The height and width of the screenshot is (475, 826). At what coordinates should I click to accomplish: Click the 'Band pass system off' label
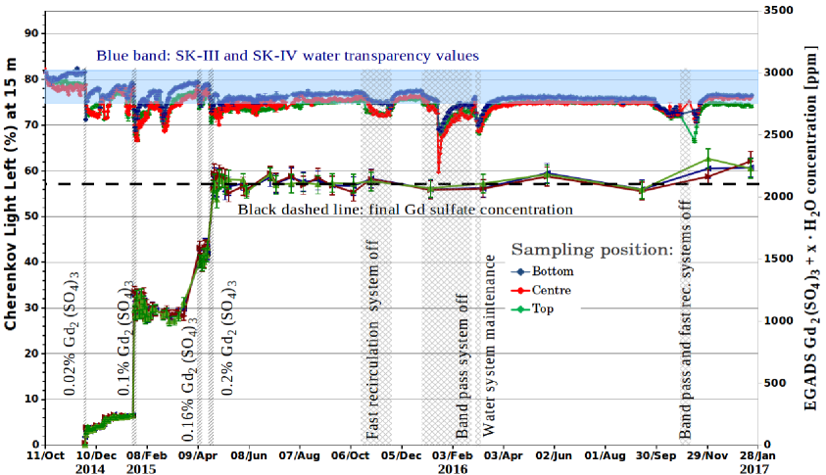[462, 366]
